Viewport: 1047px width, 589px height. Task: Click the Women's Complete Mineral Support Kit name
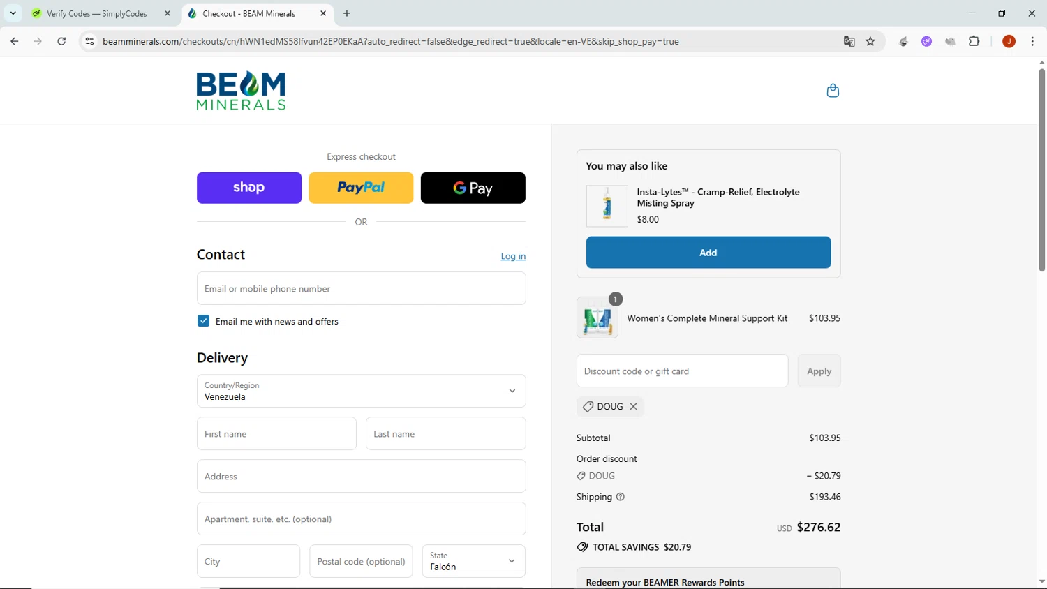[x=707, y=318]
